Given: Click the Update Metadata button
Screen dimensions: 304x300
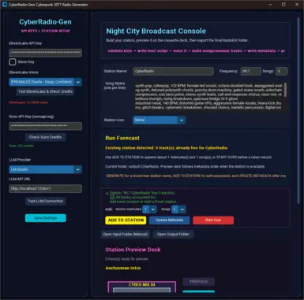Looking at the screenshot, I should (169, 220).
